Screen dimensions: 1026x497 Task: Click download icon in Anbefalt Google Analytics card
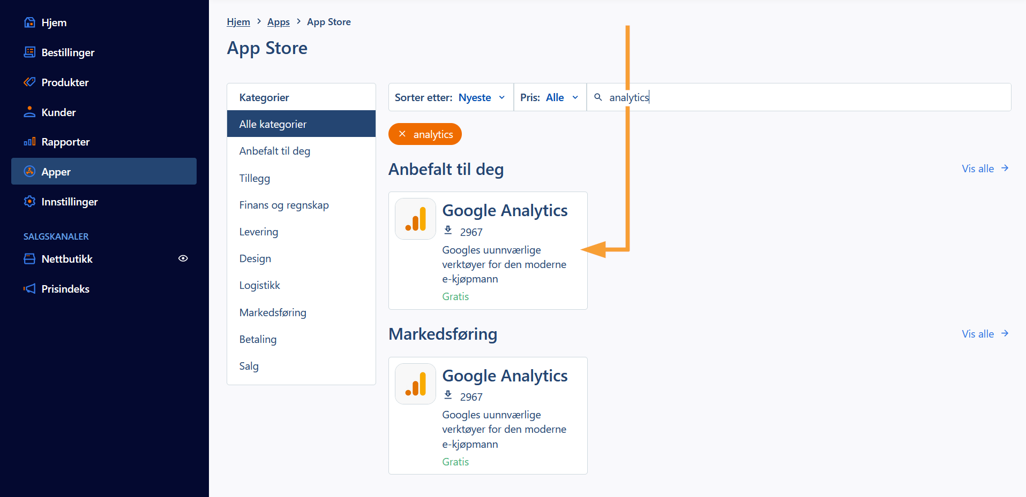pos(448,231)
